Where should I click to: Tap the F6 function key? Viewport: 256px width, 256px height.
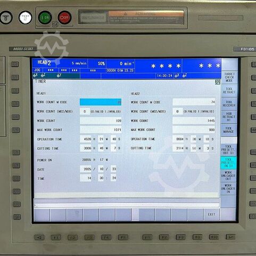point(147,237)
